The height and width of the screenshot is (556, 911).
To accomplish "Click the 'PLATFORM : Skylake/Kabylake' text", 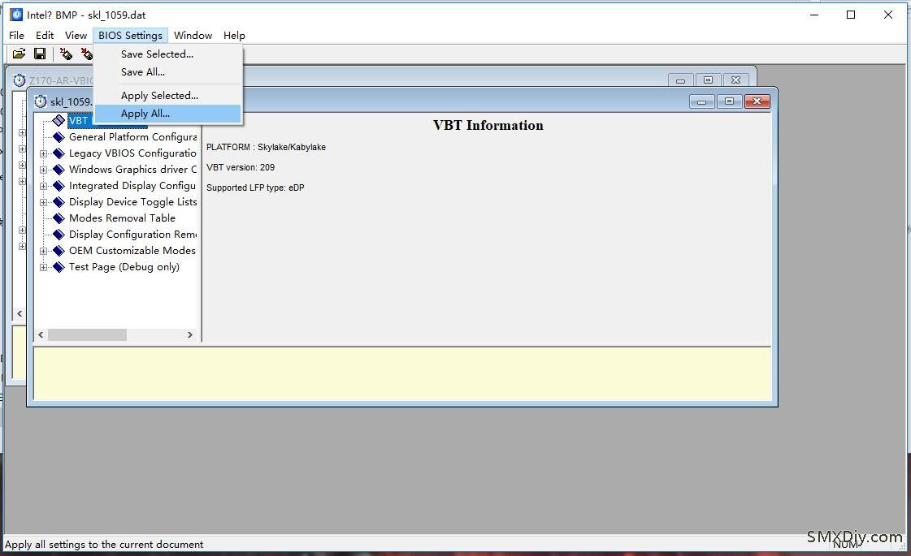I will coord(266,148).
